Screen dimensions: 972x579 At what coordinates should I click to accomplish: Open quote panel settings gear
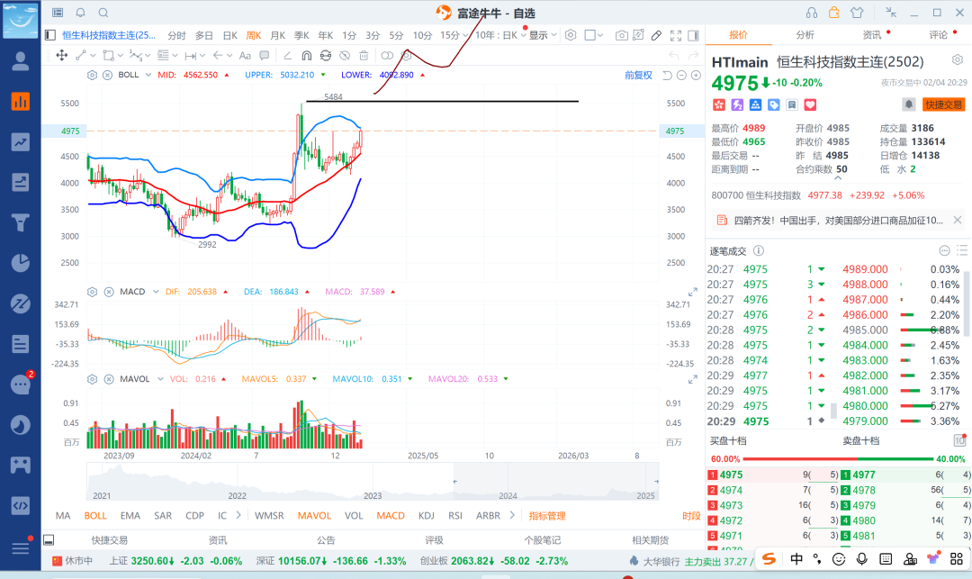957,60
